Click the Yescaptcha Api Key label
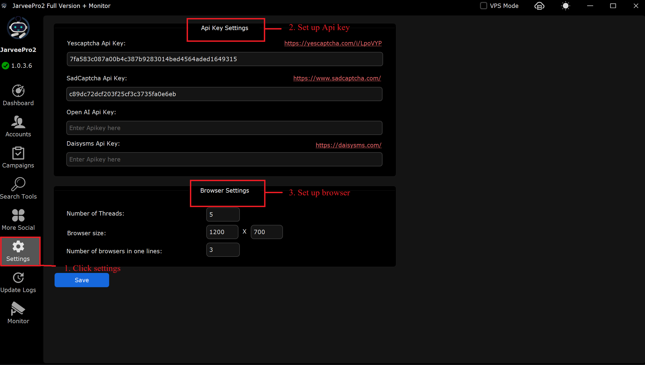Screen dimensions: 645x365 96,43
